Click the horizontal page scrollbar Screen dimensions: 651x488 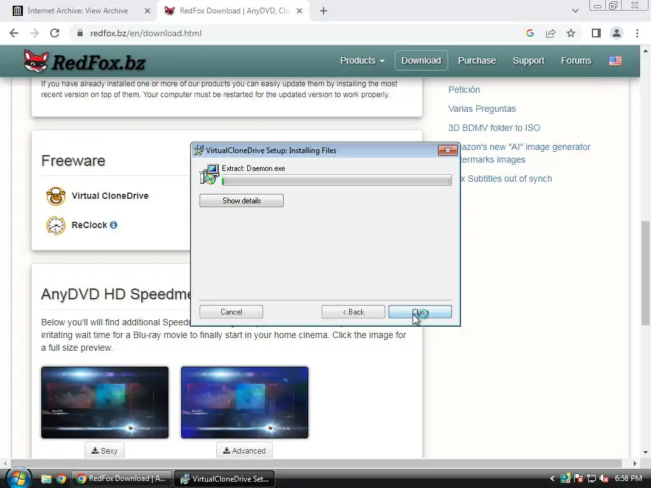316,463
